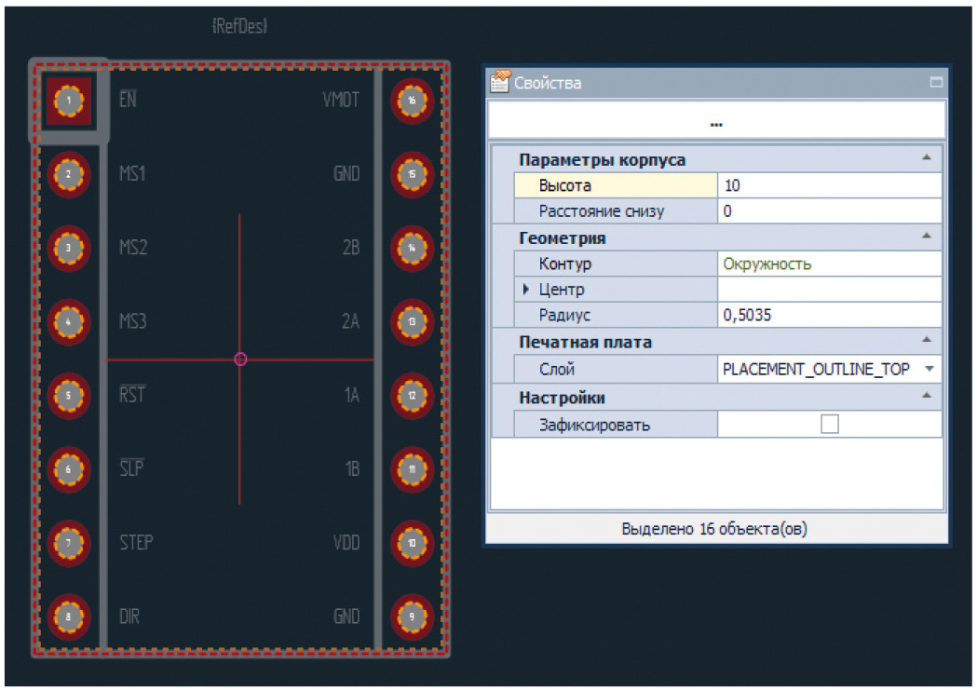Click the RST pin label

[x=132, y=394]
